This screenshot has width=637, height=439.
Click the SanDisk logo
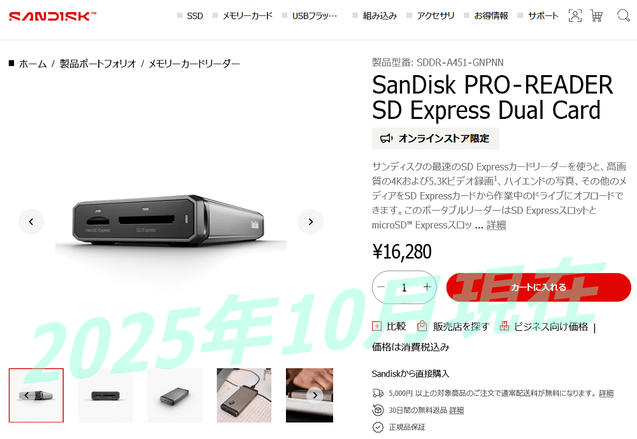coord(53,17)
